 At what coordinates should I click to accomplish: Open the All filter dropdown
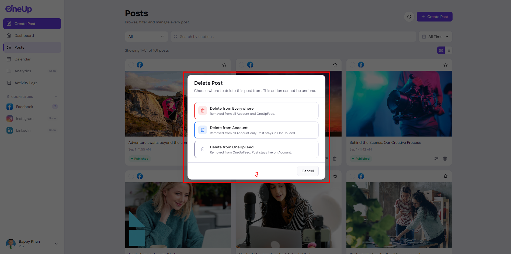click(x=146, y=37)
